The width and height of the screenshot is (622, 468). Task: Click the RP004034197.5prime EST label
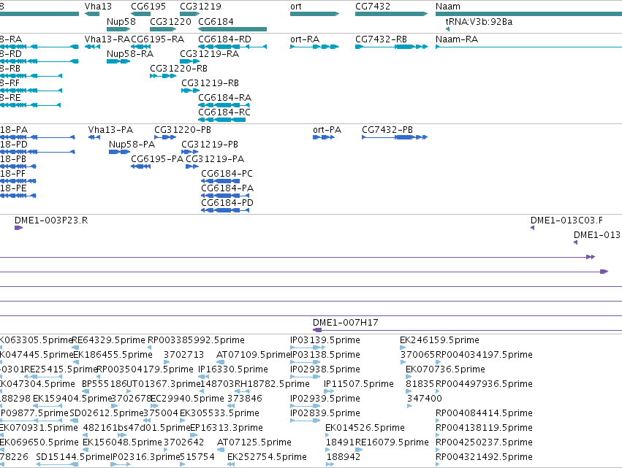[484, 355]
